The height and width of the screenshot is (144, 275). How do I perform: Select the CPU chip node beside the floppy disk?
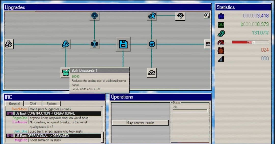pyautogui.click(x=94, y=44)
